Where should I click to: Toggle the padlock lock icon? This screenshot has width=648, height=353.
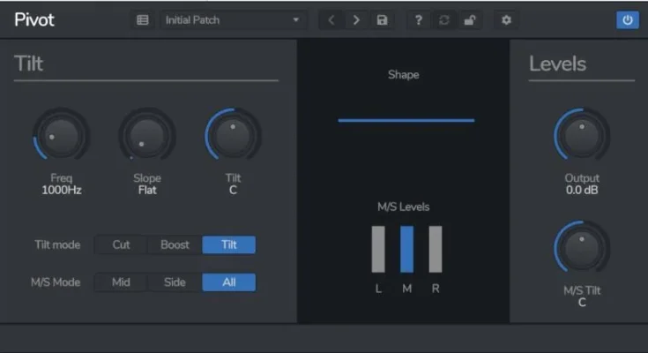[468, 20]
